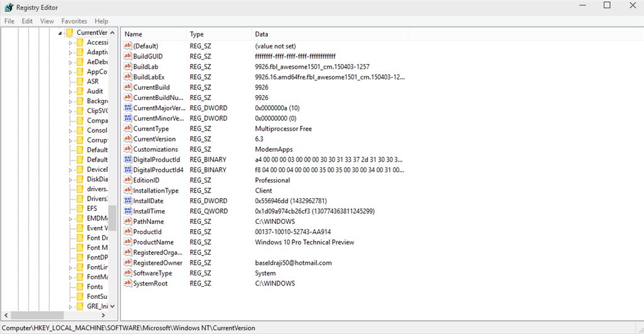Expand the DiskDiagnostics tree key
Image resolution: width=644 pixels, height=334 pixels.
(70, 179)
